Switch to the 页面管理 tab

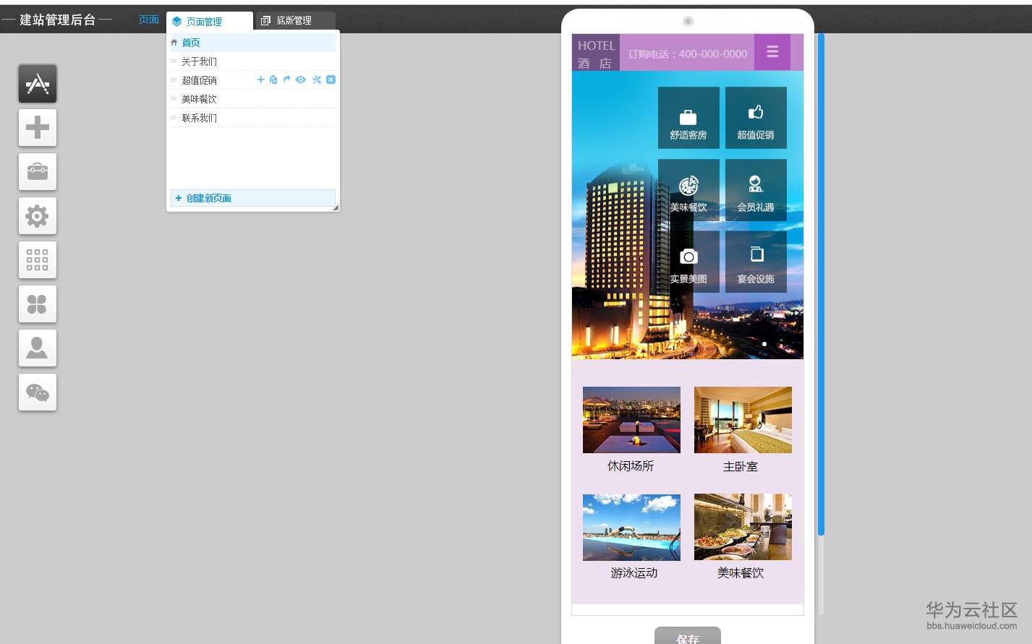[x=210, y=21]
